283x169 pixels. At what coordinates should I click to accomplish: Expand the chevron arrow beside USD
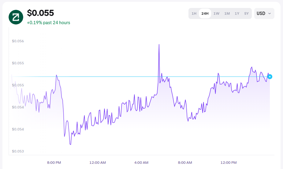tap(270, 13)
